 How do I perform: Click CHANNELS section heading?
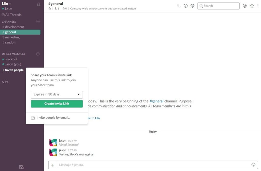pos(9,22)
